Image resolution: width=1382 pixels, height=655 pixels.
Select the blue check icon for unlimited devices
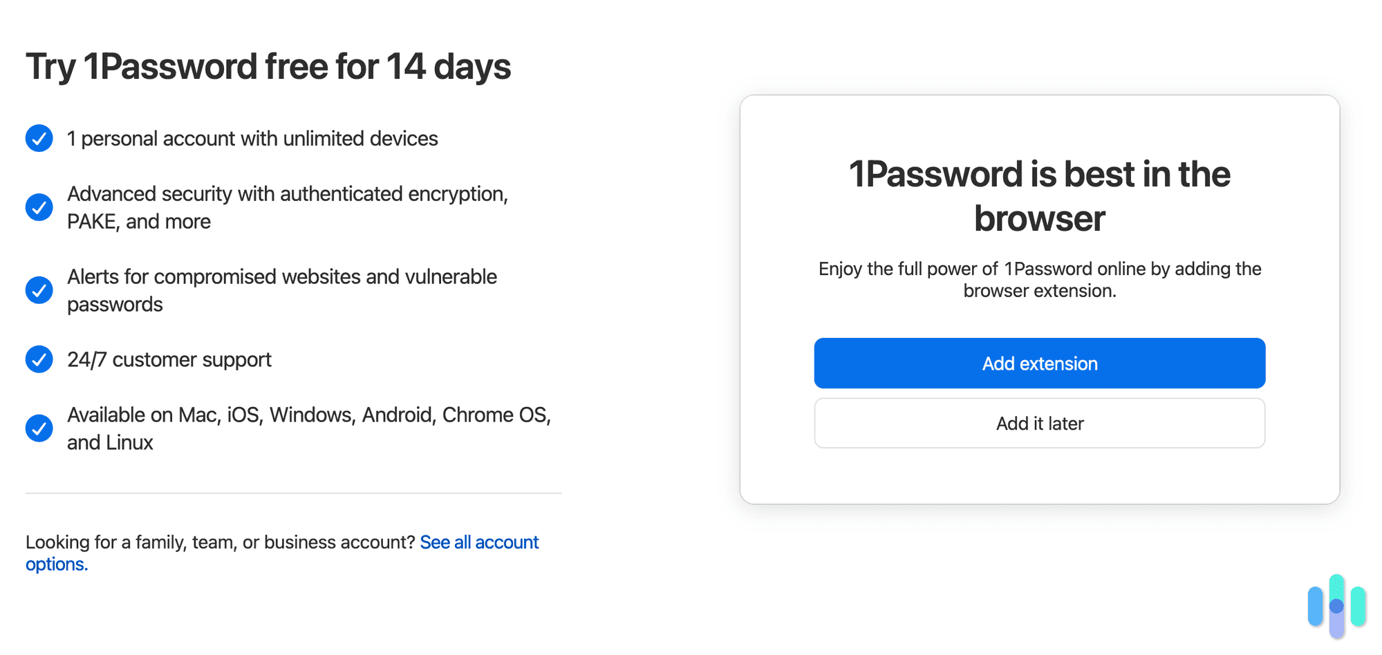click(39, 137)
